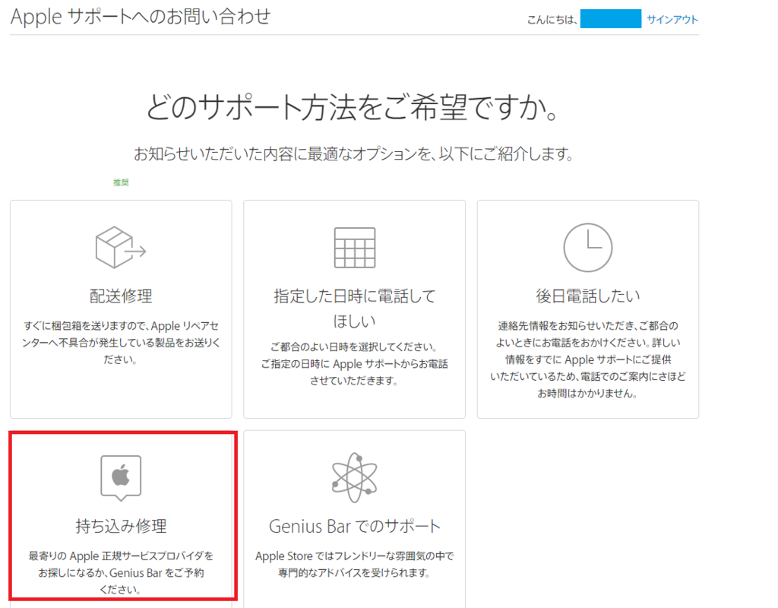This screenshot has height=608, width=778.
Task: Click the shipping box icon for 配送修理
Action: (x=121, y=247)
